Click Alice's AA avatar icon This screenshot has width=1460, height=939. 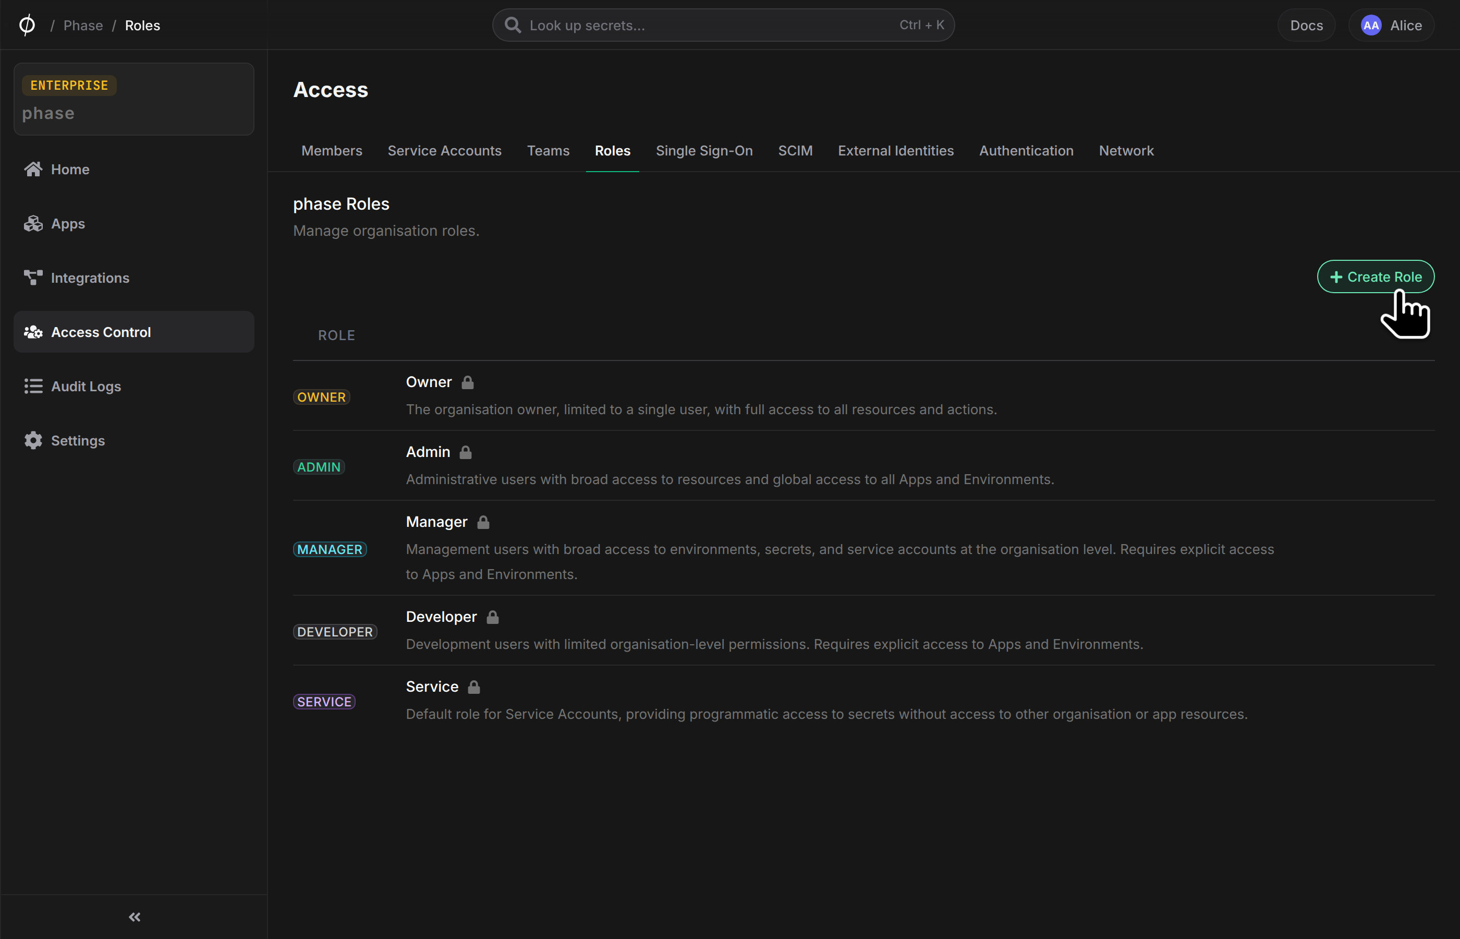1370,25
